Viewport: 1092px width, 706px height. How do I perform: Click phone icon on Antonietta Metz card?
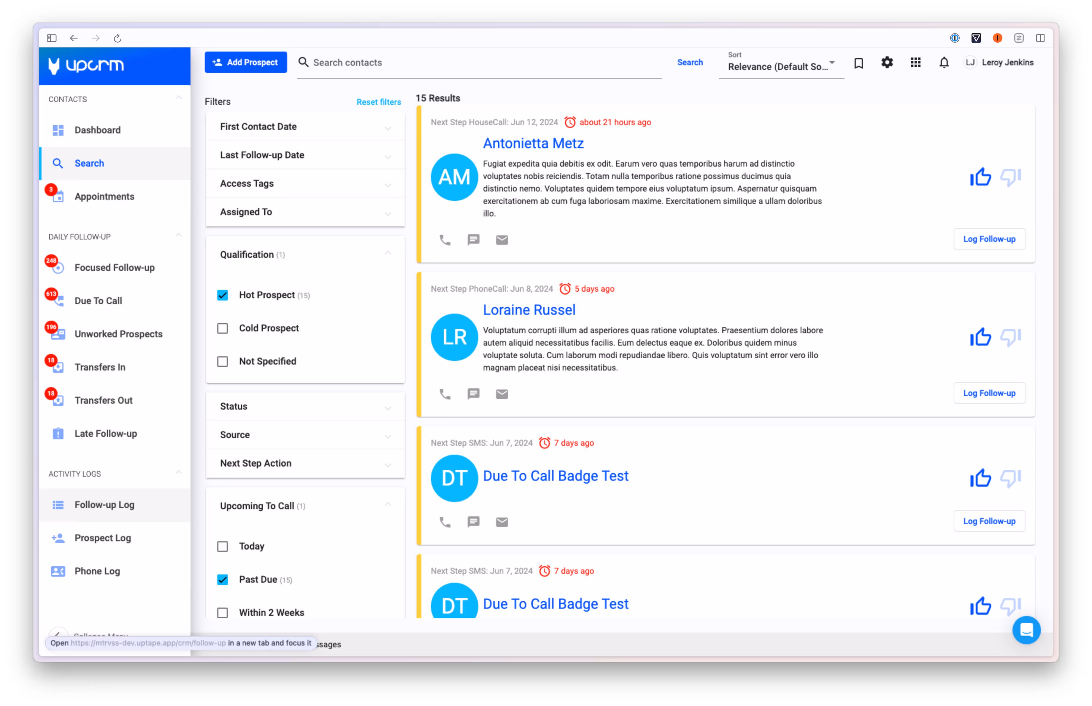[445, 239]
